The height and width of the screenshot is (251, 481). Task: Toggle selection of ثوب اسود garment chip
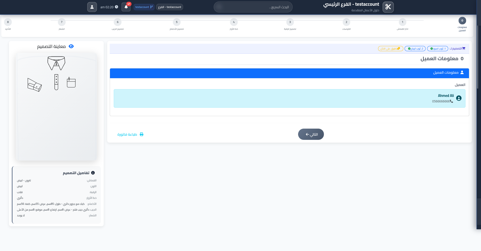(437, 48)
